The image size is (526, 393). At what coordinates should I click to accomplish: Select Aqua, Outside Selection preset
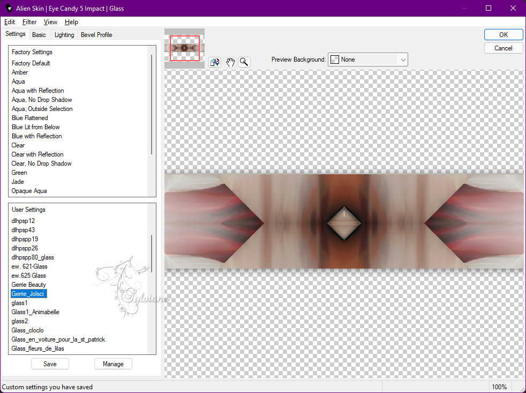tap(42, 109)
